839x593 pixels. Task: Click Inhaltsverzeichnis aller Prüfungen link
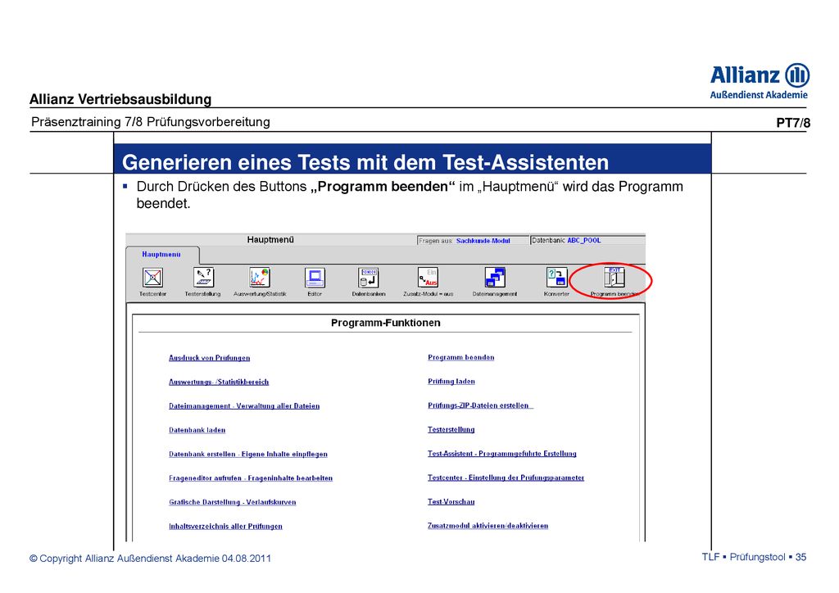point(225,526)
